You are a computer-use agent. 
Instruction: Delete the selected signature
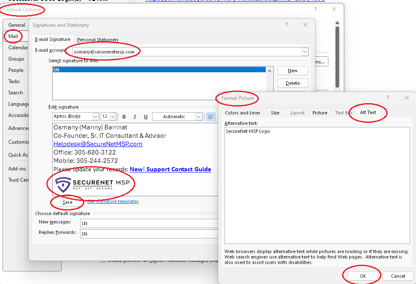(x=292, y=83)
